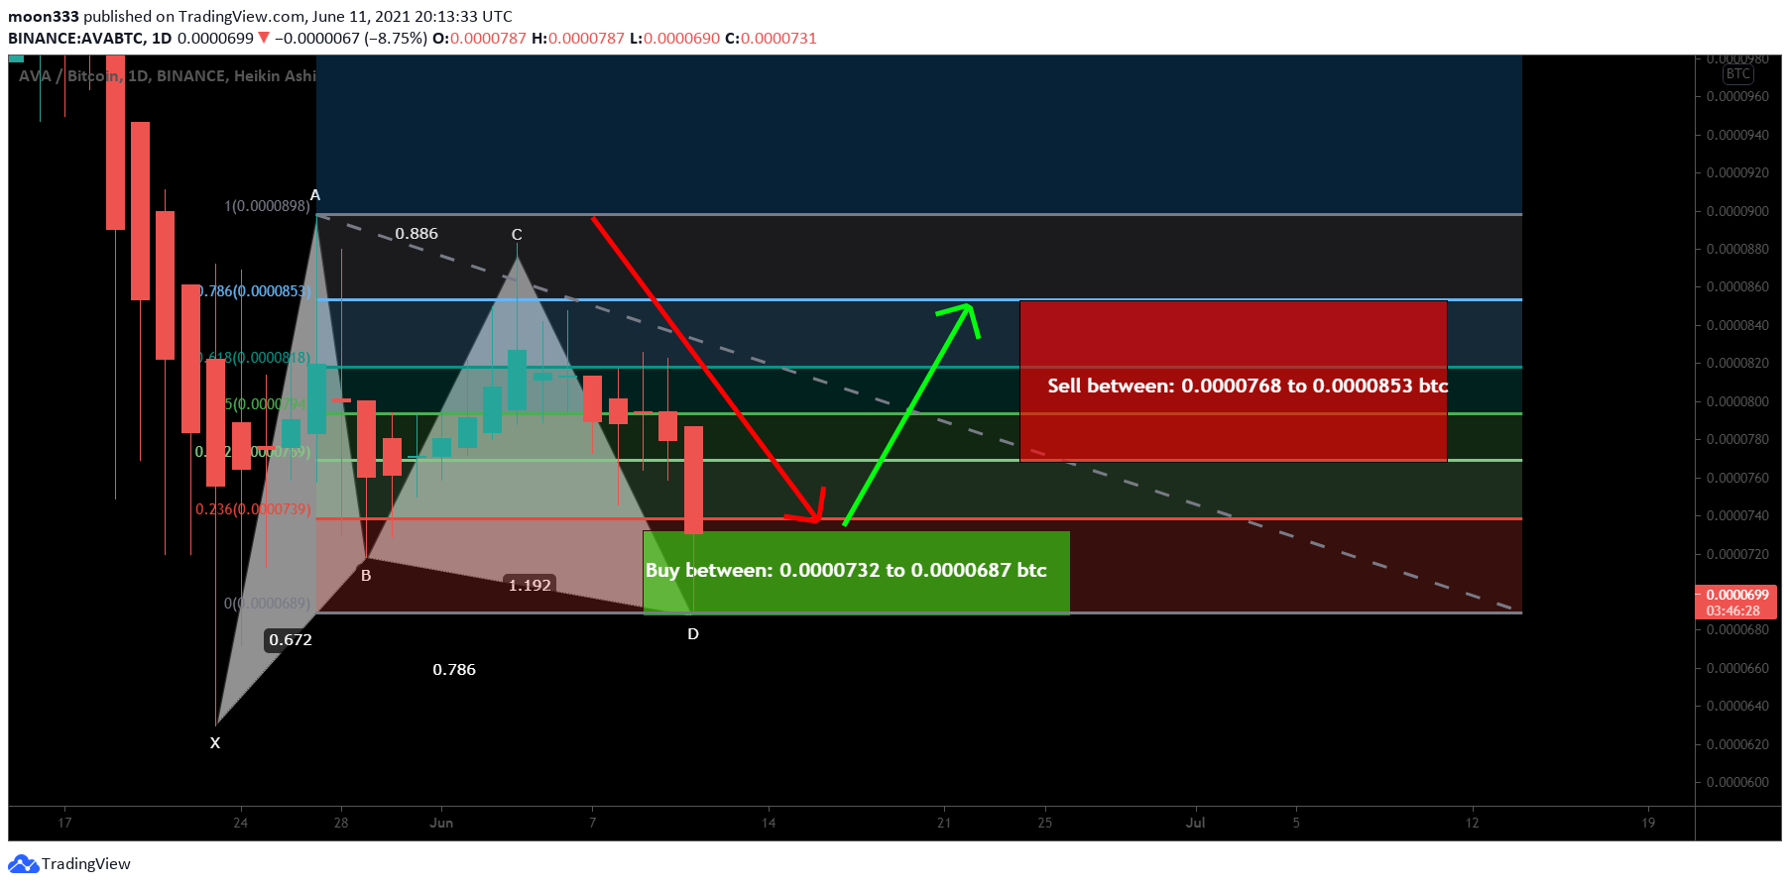
Task: Click the June 11, 2021 20:13:33 UTC timestamp
Action: (413, 16)
